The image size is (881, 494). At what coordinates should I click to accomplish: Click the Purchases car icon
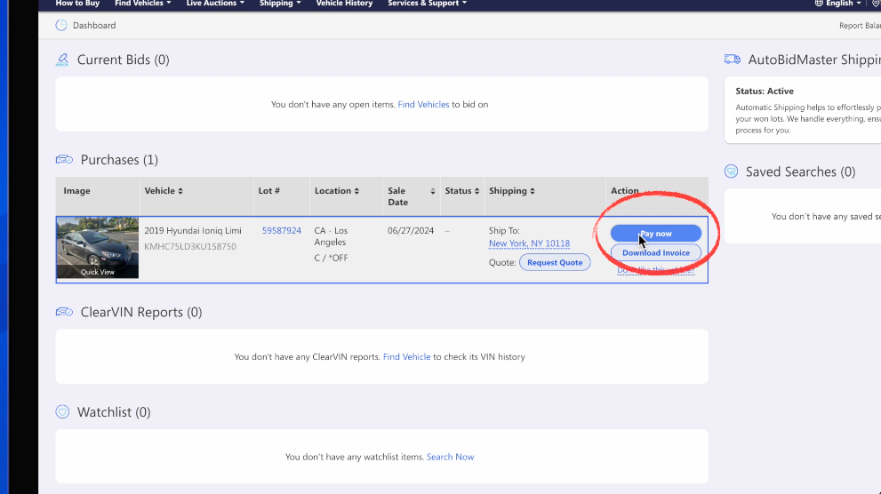[x=64, y=160]
